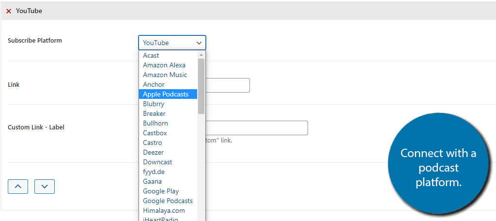Click the dropdown list scrollbar thumb

[201, 86]
